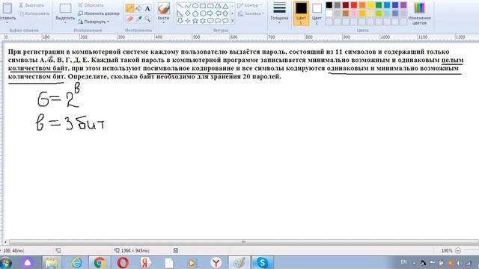Select the Eraser tool
Screen dimensions: 479x269
(129, 19)
